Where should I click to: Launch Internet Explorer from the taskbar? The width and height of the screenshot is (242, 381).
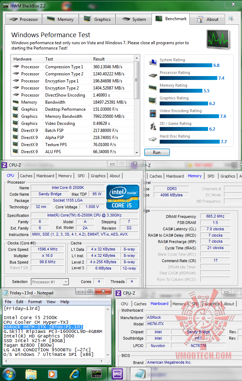coord(74,374)
